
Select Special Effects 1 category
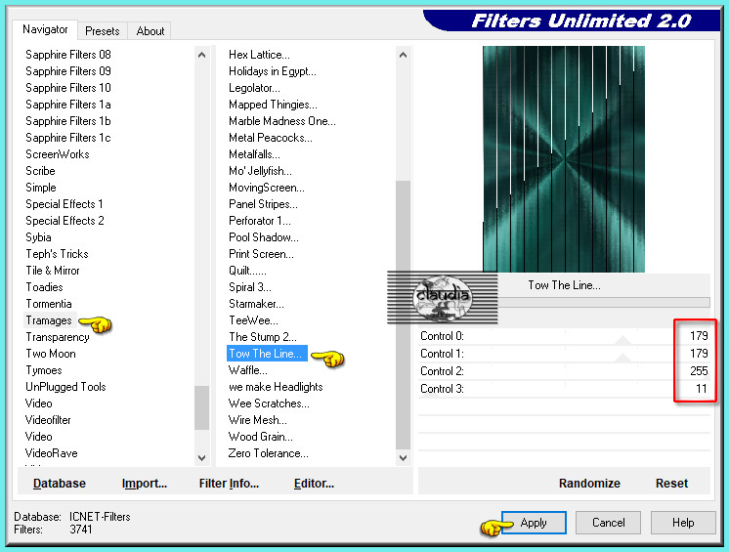pos(64,204)
